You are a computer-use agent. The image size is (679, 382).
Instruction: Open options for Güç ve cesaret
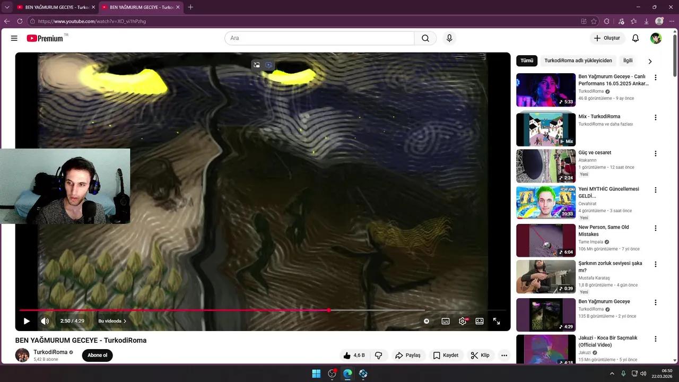tap(655, 154)
